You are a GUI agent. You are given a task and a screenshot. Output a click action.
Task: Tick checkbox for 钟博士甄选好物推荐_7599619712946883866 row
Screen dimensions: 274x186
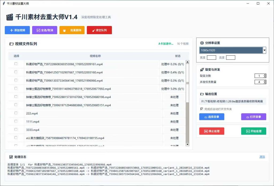16,105
